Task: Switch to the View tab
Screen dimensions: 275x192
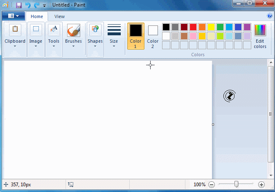Action: pos(59,16)
